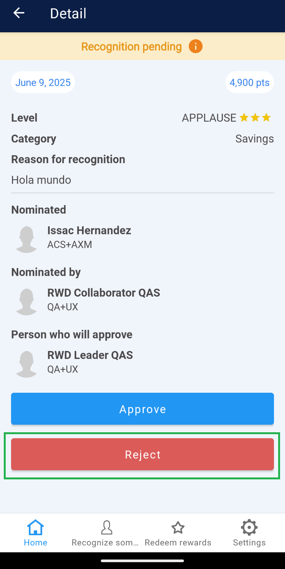
Task: Tap RWD Collaborator QAS avatar
Action: coord(27,302)
